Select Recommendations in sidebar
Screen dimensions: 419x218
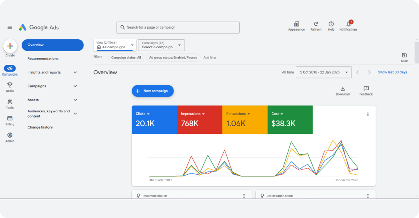click(43, 58)
